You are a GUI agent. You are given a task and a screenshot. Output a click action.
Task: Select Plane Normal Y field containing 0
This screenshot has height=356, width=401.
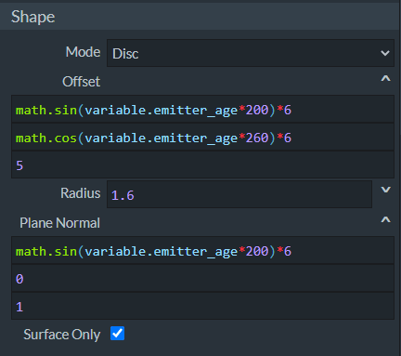[202, 278]
